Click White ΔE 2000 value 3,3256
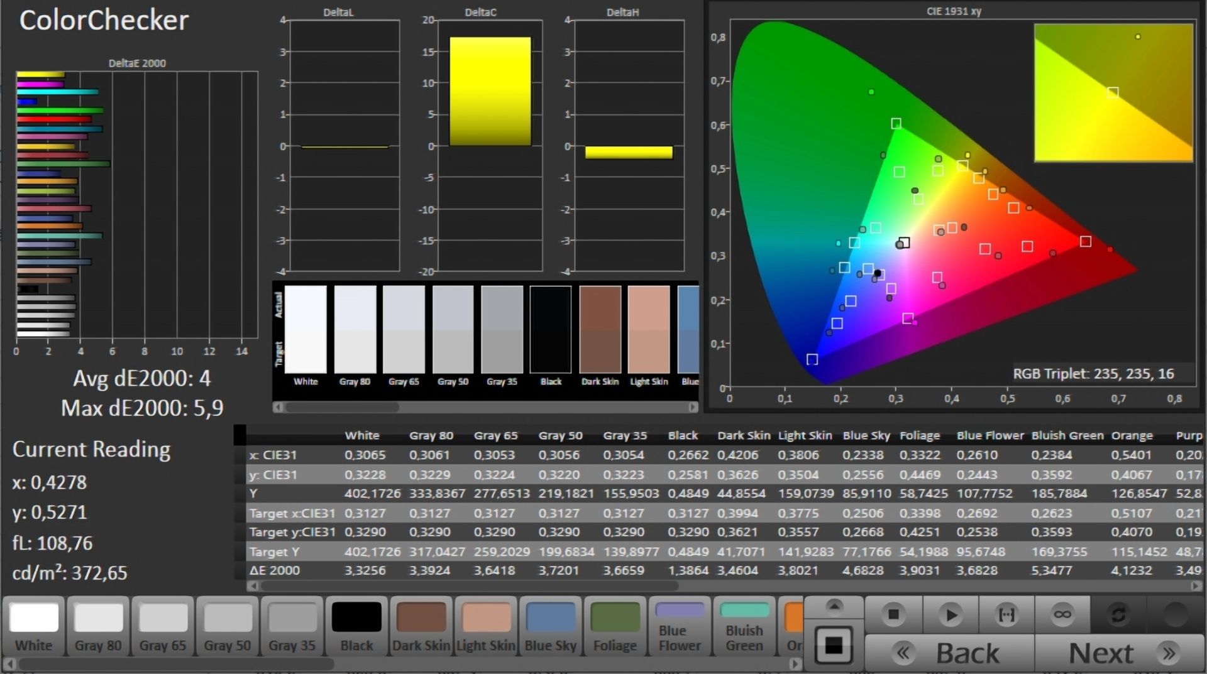Image resolution: width=1207 pixels, height=674 pixels. point(365,570)
